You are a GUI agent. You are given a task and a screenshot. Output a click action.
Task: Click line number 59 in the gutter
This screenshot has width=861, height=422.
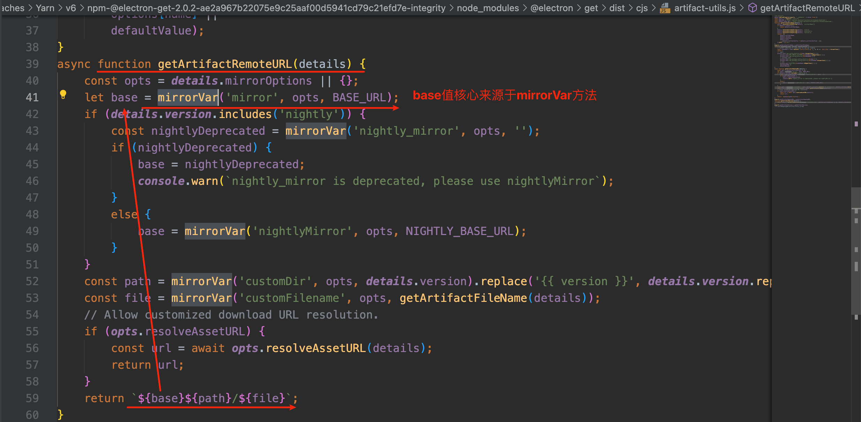[x=32, y=398]
